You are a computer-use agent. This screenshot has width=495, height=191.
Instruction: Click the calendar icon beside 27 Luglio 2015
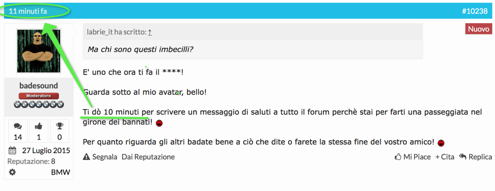click(x=12, y=151)
